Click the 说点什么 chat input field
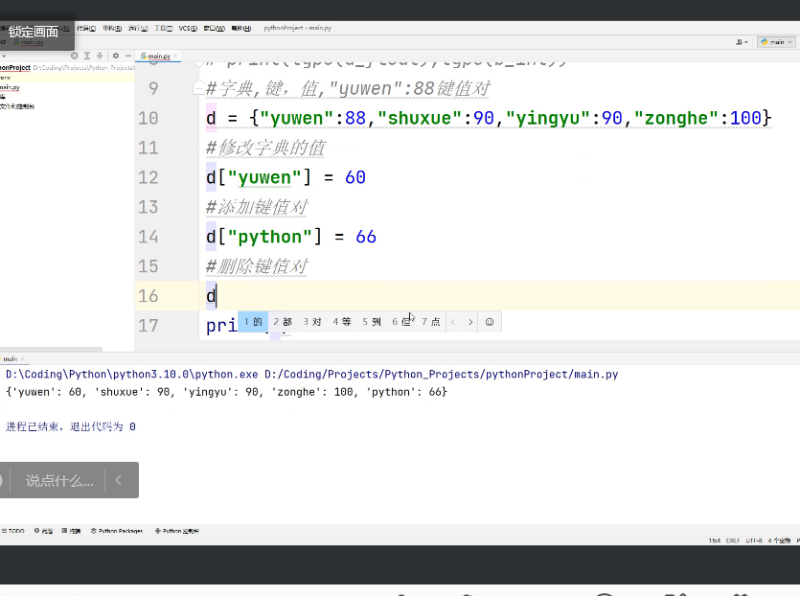 tap(59, 480)
